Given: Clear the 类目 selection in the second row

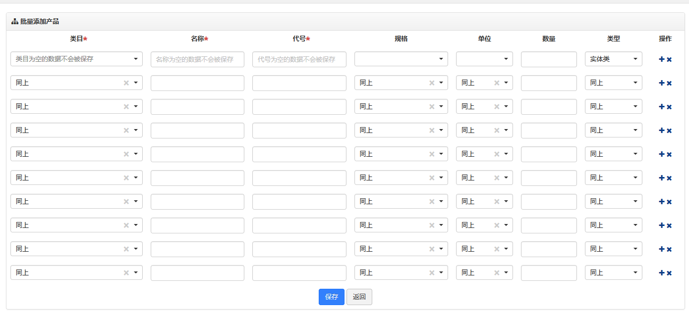Looking at the screenshot, I should tap(126, 83).
